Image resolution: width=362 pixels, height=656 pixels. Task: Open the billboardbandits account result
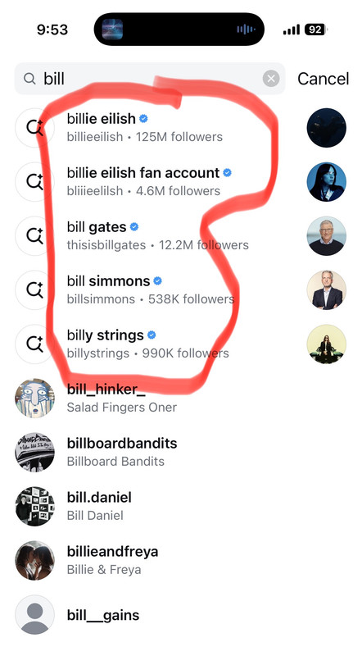point(181,452)
